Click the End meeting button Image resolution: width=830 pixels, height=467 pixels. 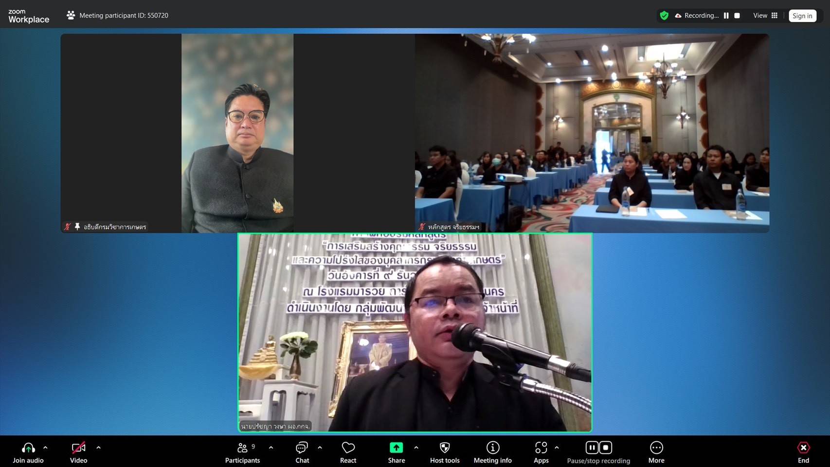(803, 452)
